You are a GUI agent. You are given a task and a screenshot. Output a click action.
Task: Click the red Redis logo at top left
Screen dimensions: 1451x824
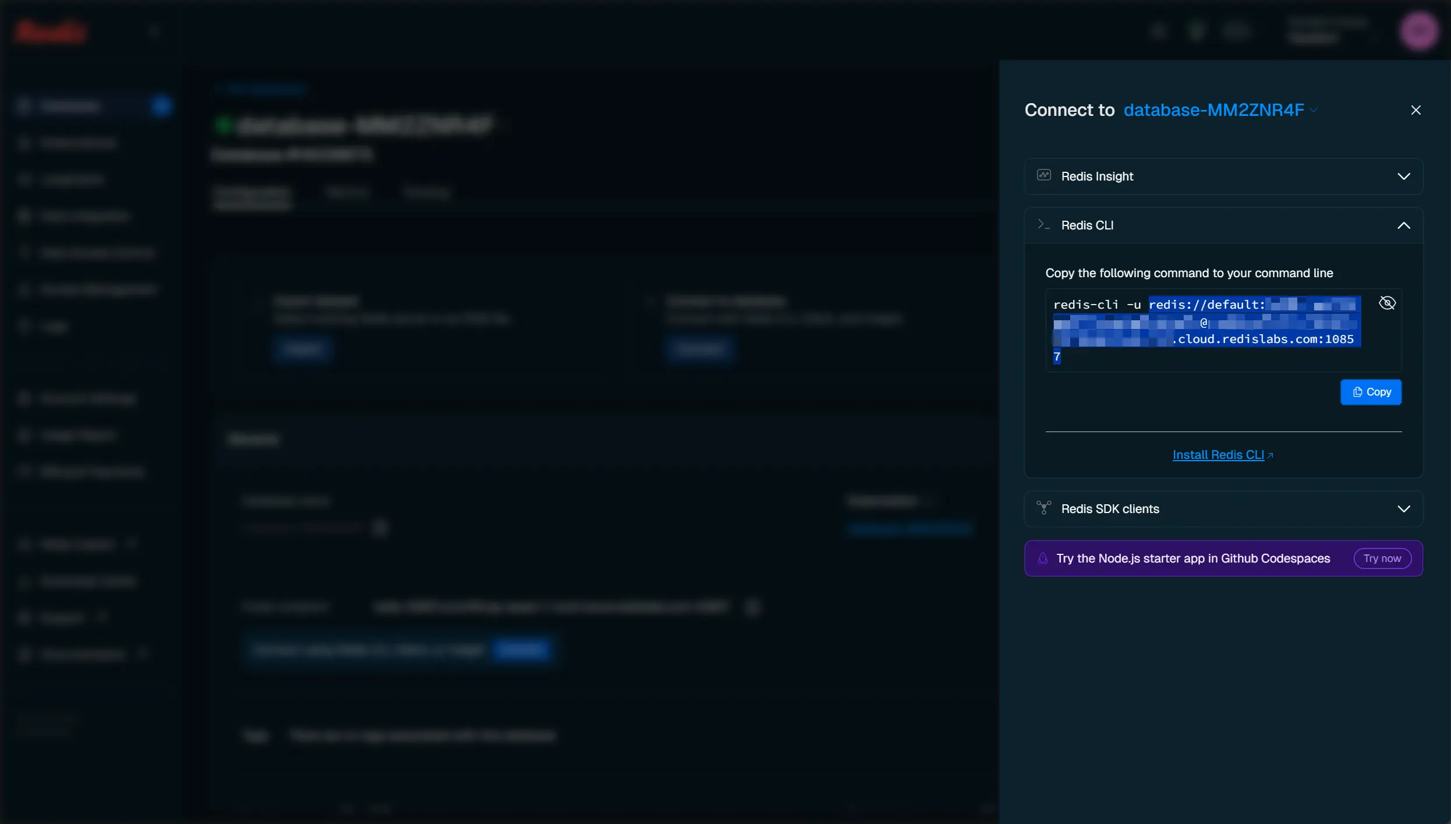click(51, 31)
